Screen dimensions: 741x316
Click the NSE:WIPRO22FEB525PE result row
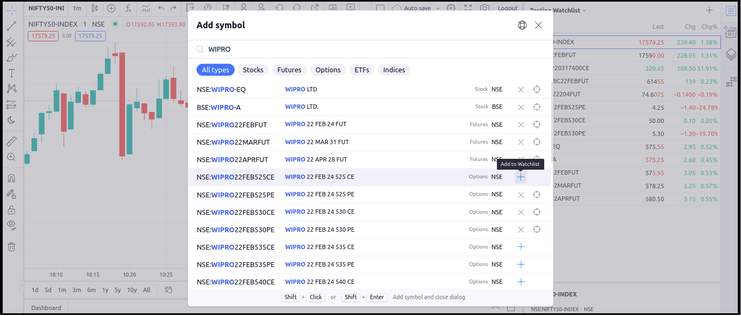coord(370,194)
